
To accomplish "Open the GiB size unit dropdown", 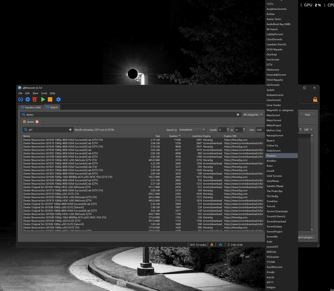I will point(308,130).
